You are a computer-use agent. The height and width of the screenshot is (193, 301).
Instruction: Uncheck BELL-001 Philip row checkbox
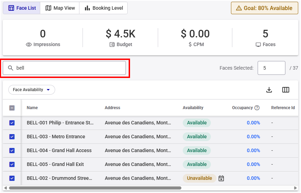(12, 123)
